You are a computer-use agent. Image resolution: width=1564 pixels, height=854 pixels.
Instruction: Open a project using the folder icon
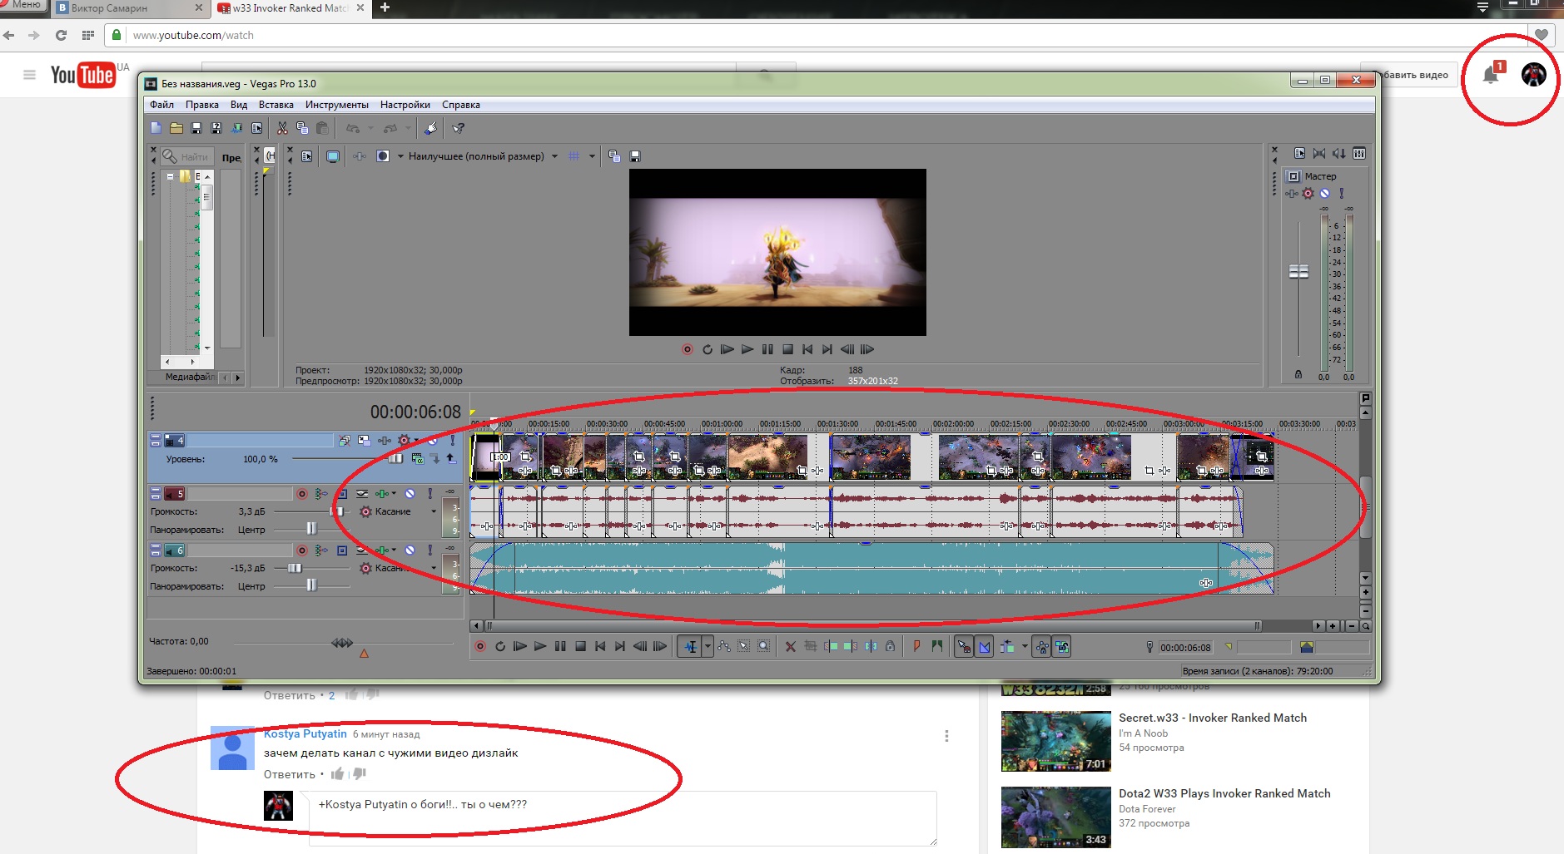pyautogui.click(x=176, y=128)
